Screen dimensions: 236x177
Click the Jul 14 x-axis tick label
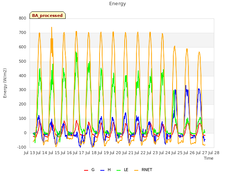tap(42, 153)
